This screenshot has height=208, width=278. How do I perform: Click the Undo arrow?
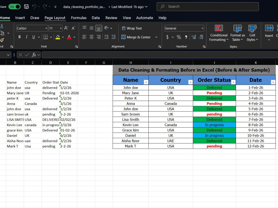[x=34, y=7]
